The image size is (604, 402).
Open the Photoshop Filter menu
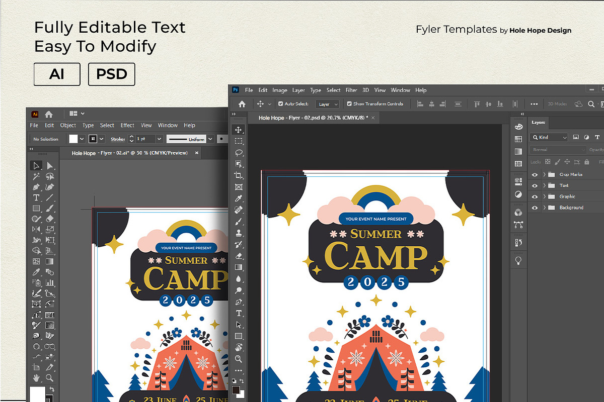(x=351, y=90)
